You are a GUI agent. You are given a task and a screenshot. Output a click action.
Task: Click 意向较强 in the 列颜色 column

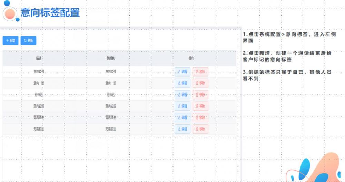point(110,72)
